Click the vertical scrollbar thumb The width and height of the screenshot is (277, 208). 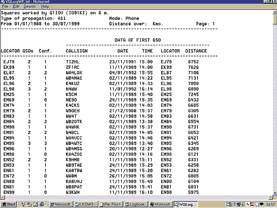275,20
